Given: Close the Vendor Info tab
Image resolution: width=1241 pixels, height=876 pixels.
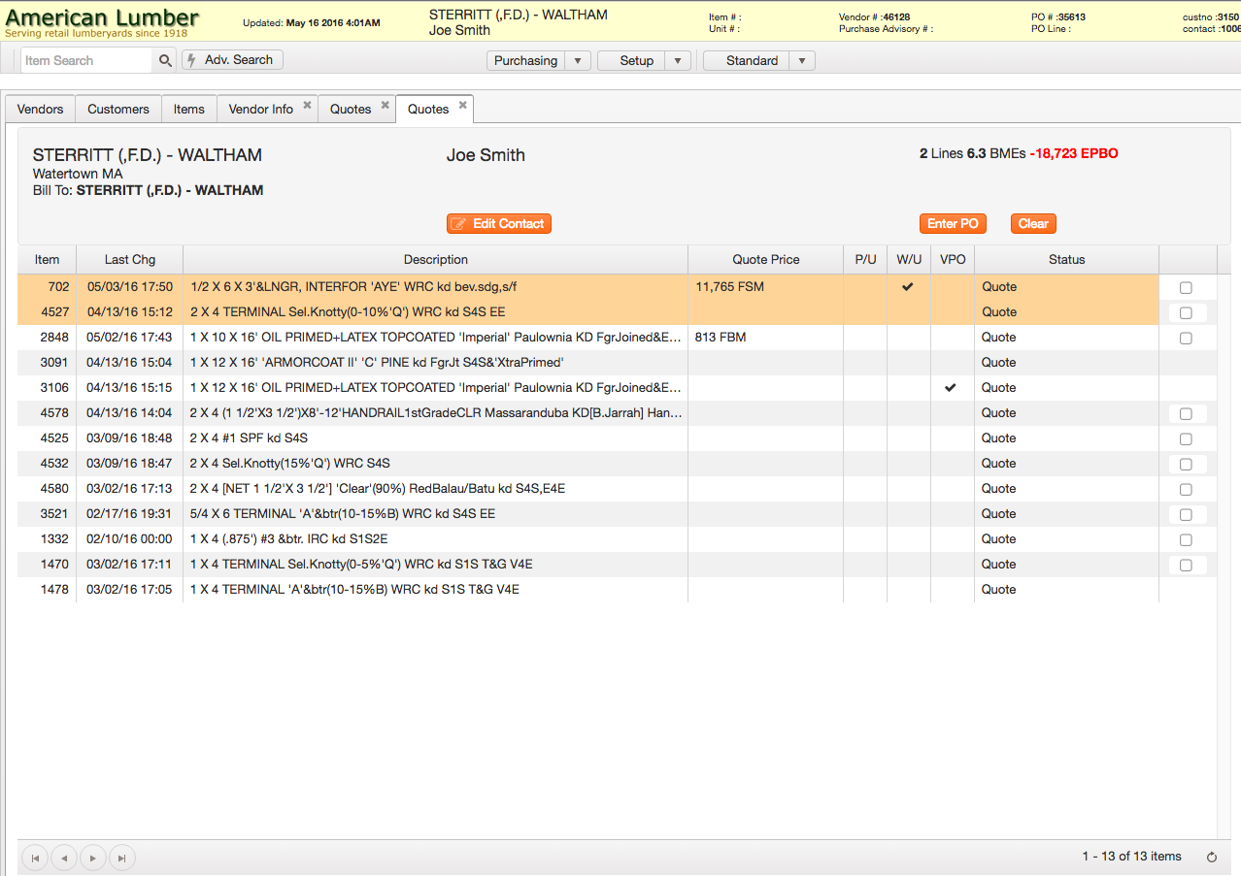Looking at the screenshot, I should pyautogui.click(x=307, y=105).
